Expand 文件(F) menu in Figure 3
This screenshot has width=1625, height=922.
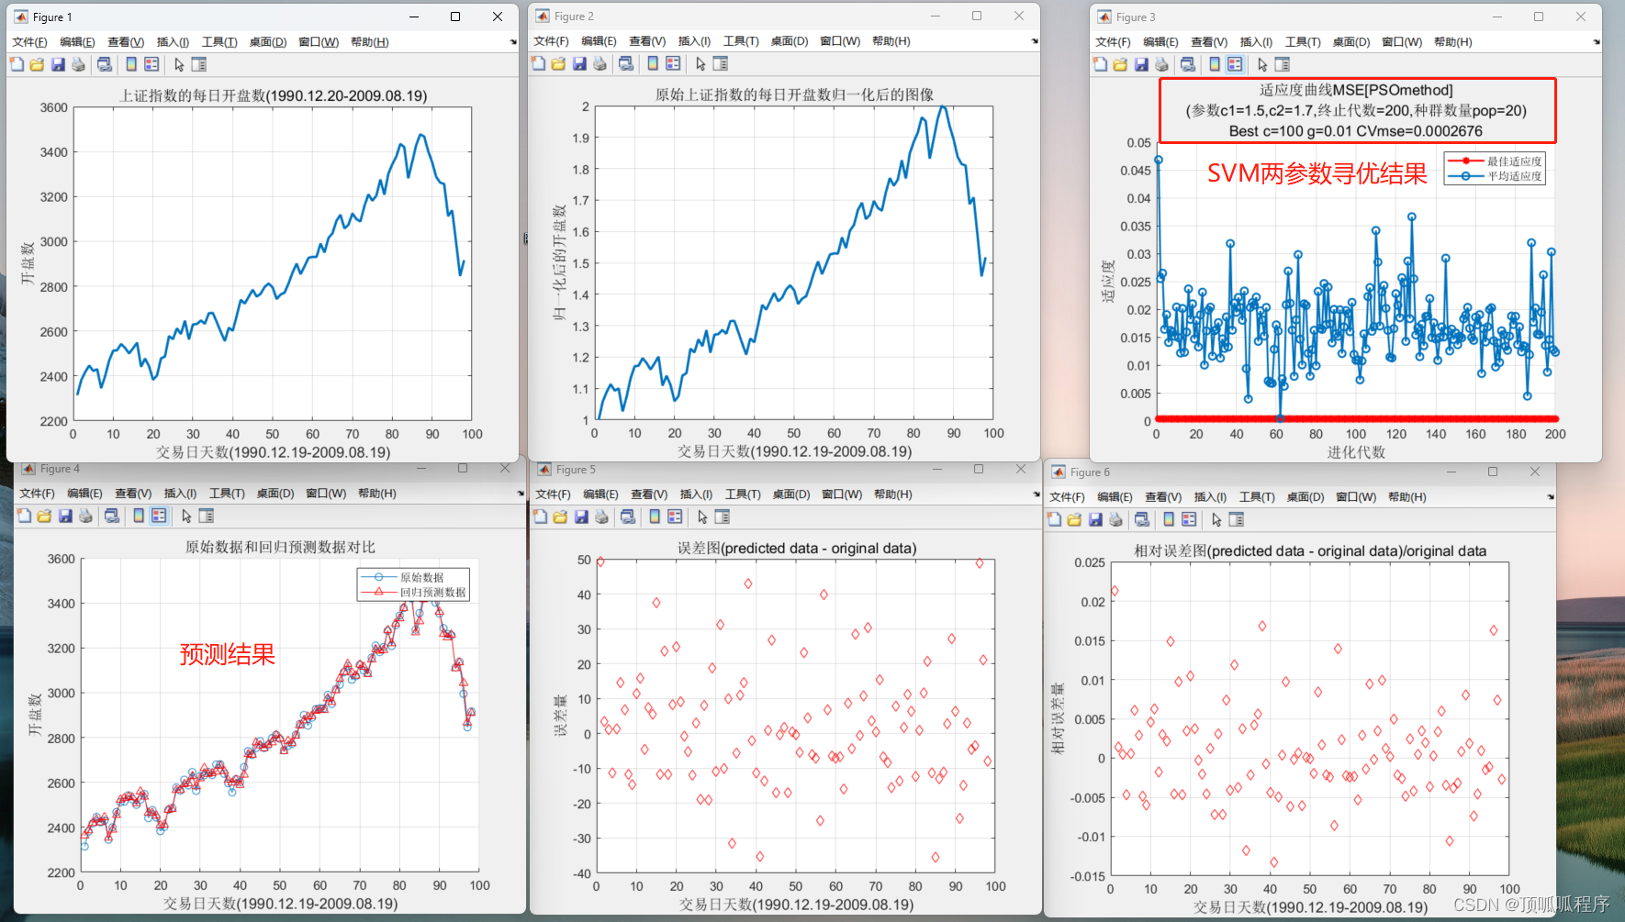click(1113, 42)
